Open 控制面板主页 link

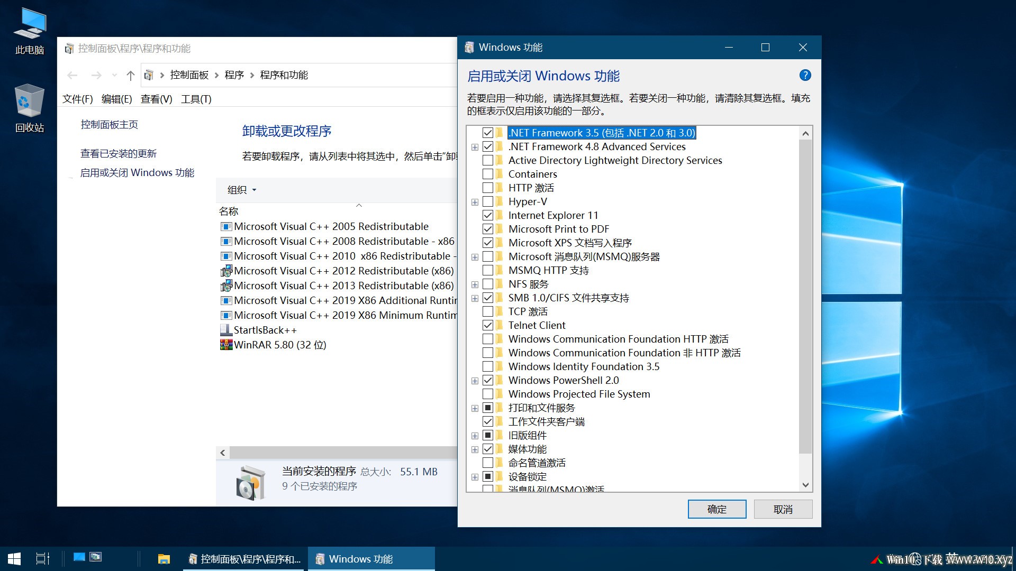coord(110,125)
